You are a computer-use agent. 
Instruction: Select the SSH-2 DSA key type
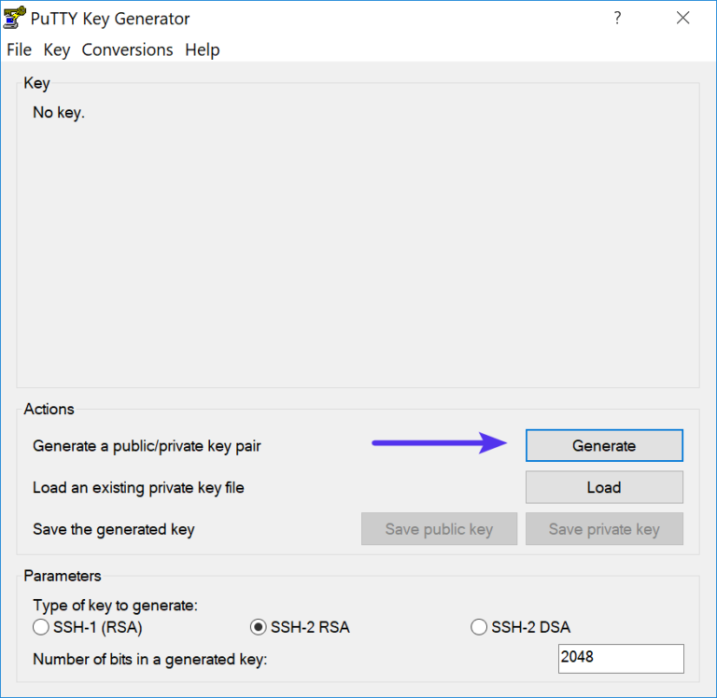click(x=480, y=627)
